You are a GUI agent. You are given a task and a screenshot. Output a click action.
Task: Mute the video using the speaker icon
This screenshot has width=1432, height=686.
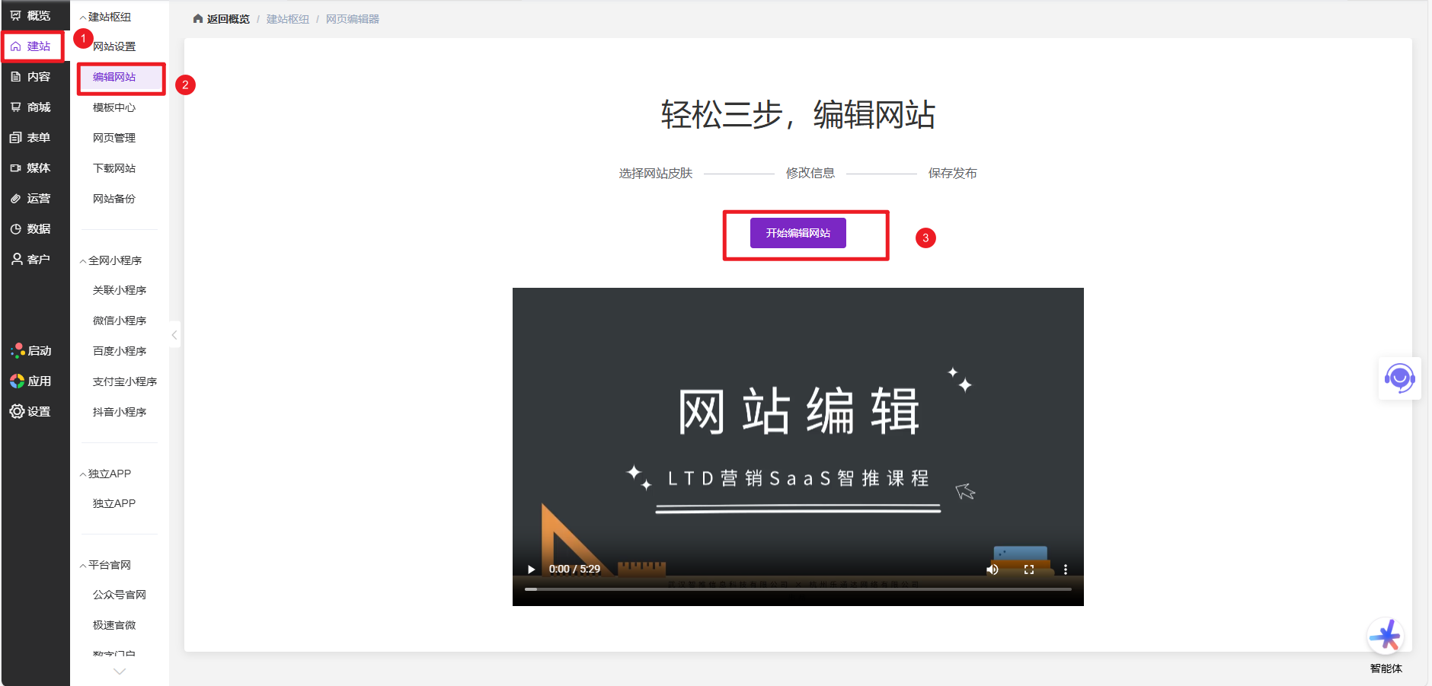pos(992,570)
